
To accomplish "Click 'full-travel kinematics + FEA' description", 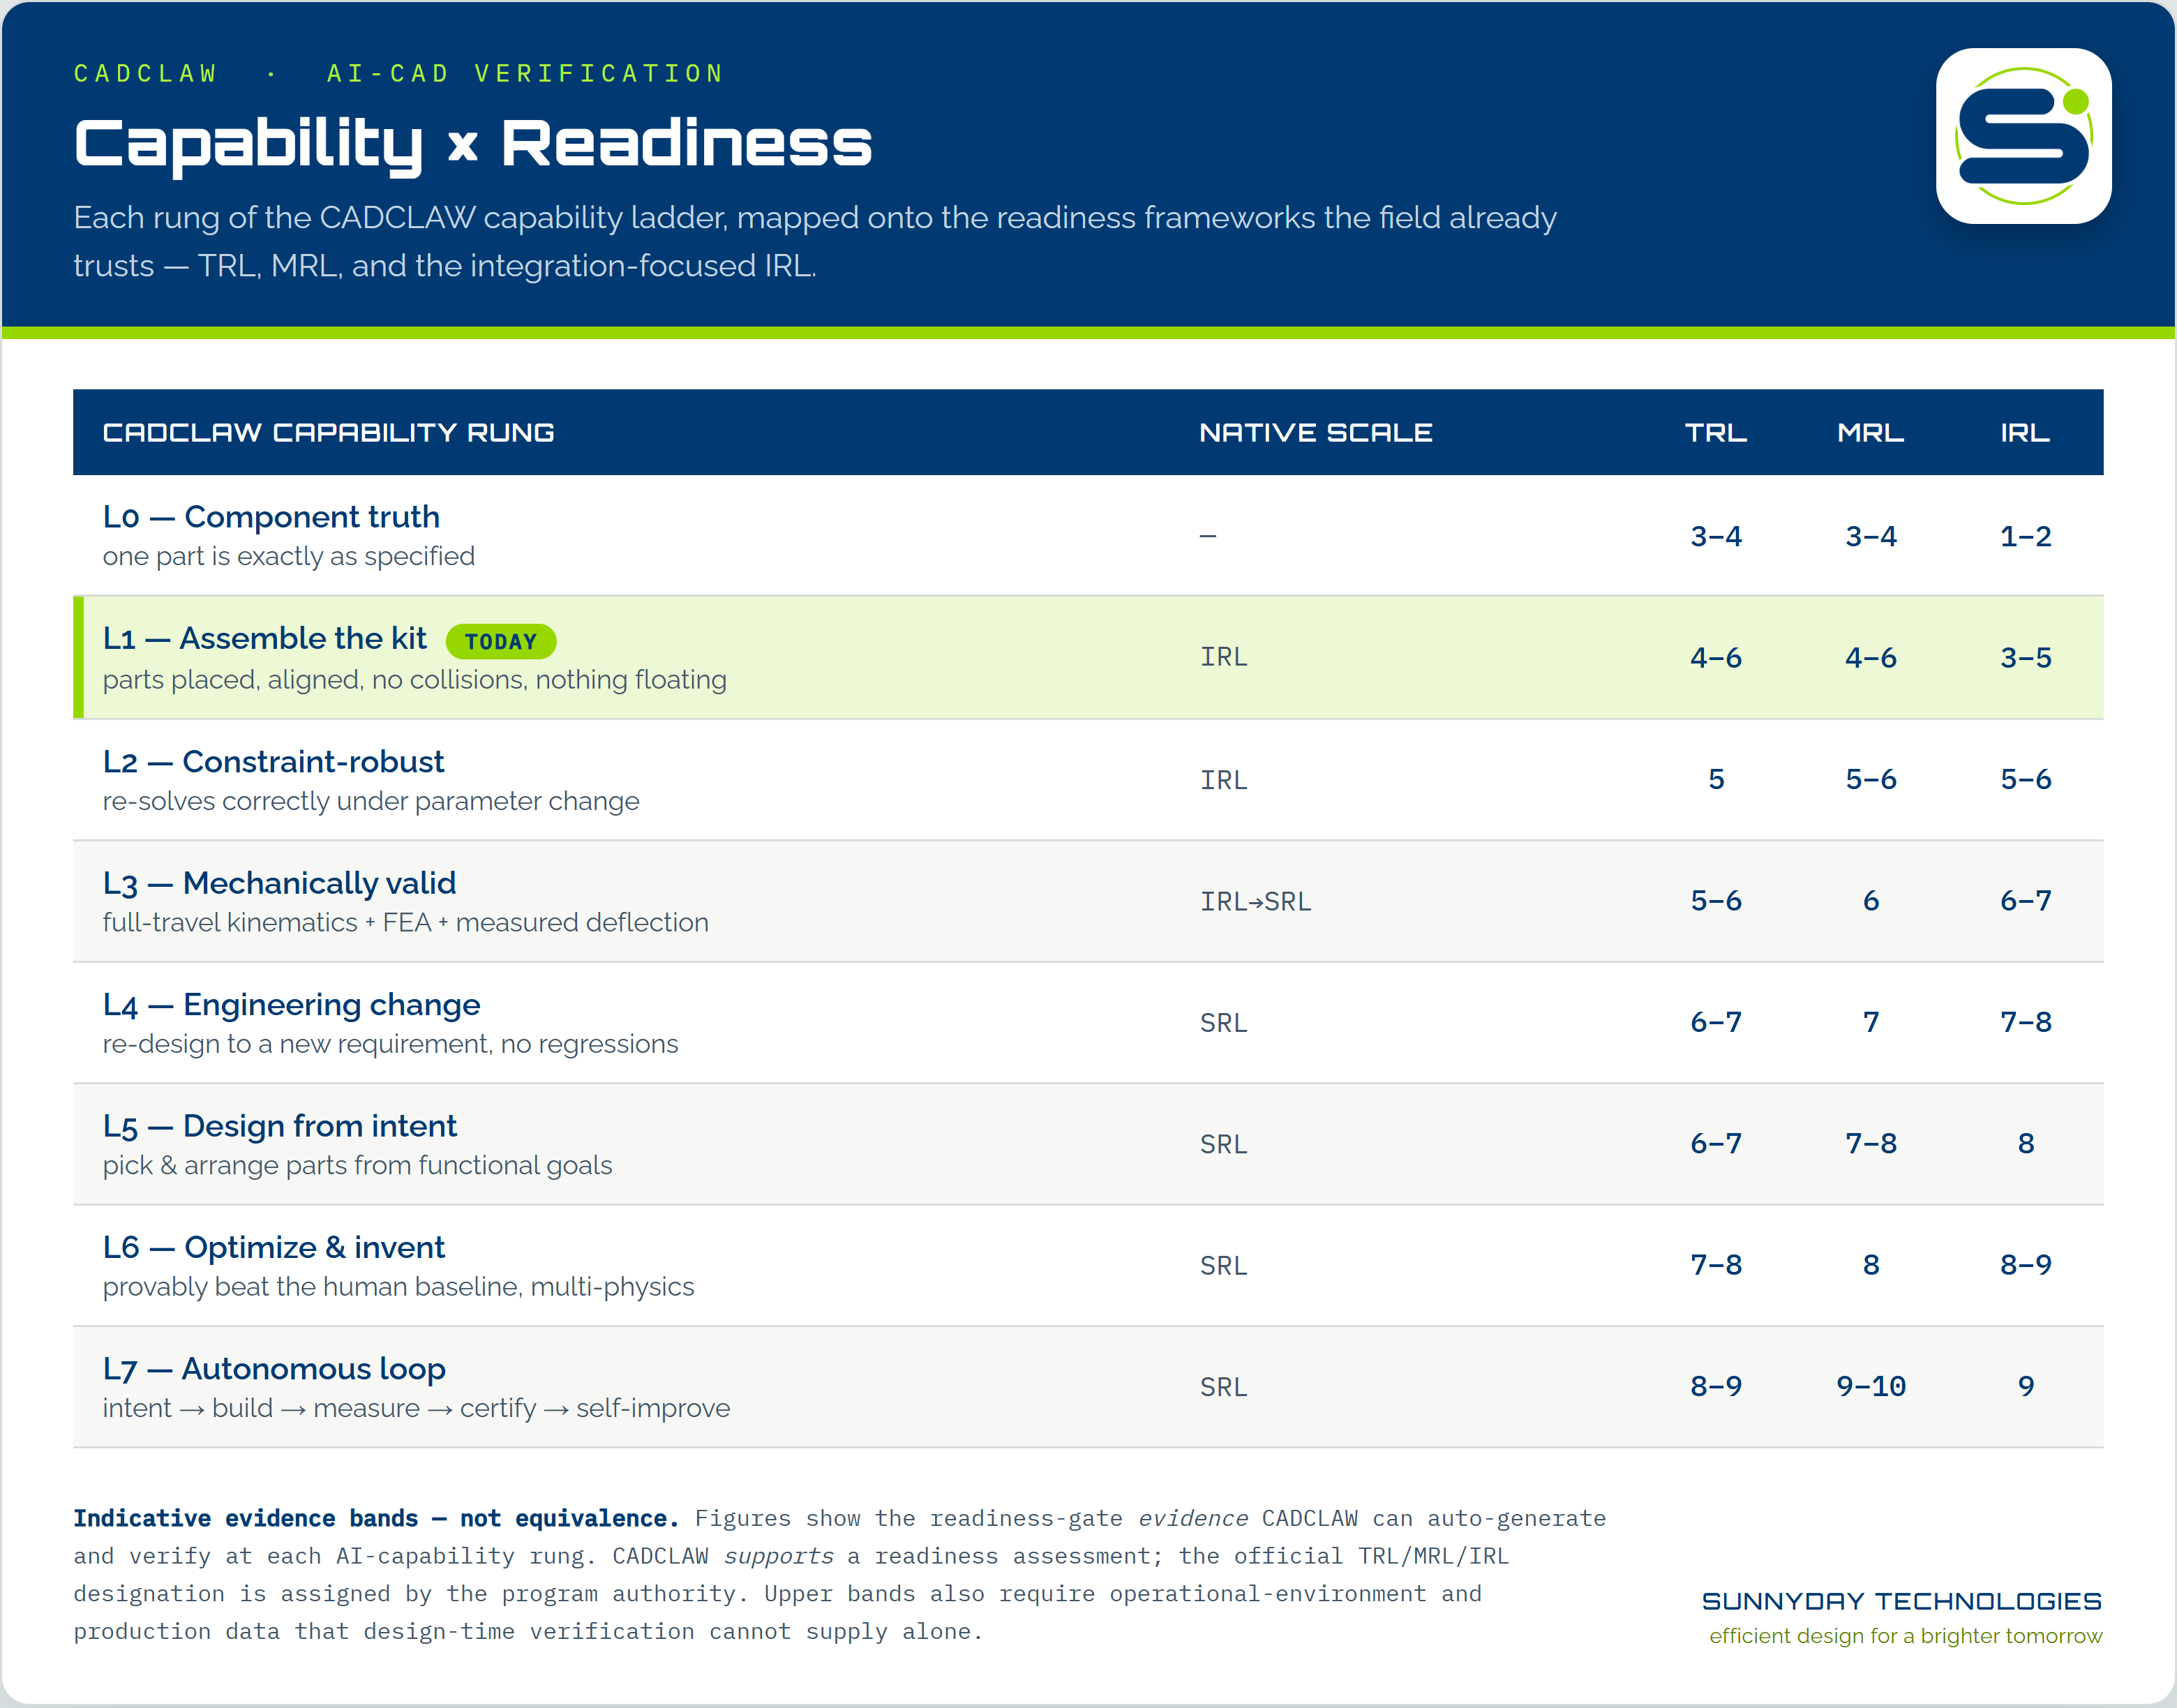I will pos(406,923).
